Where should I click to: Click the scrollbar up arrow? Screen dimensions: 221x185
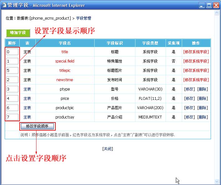(x=217, y=13)
